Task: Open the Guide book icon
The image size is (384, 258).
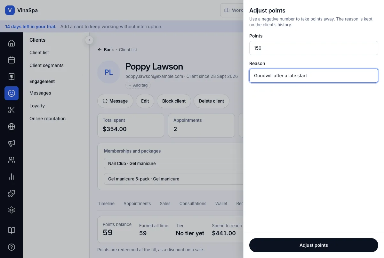Action: point(12,230)
